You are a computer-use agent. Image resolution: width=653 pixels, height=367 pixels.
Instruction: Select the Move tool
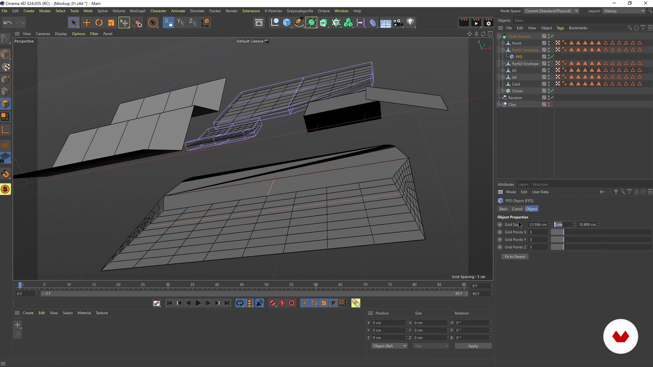[86, 23]
